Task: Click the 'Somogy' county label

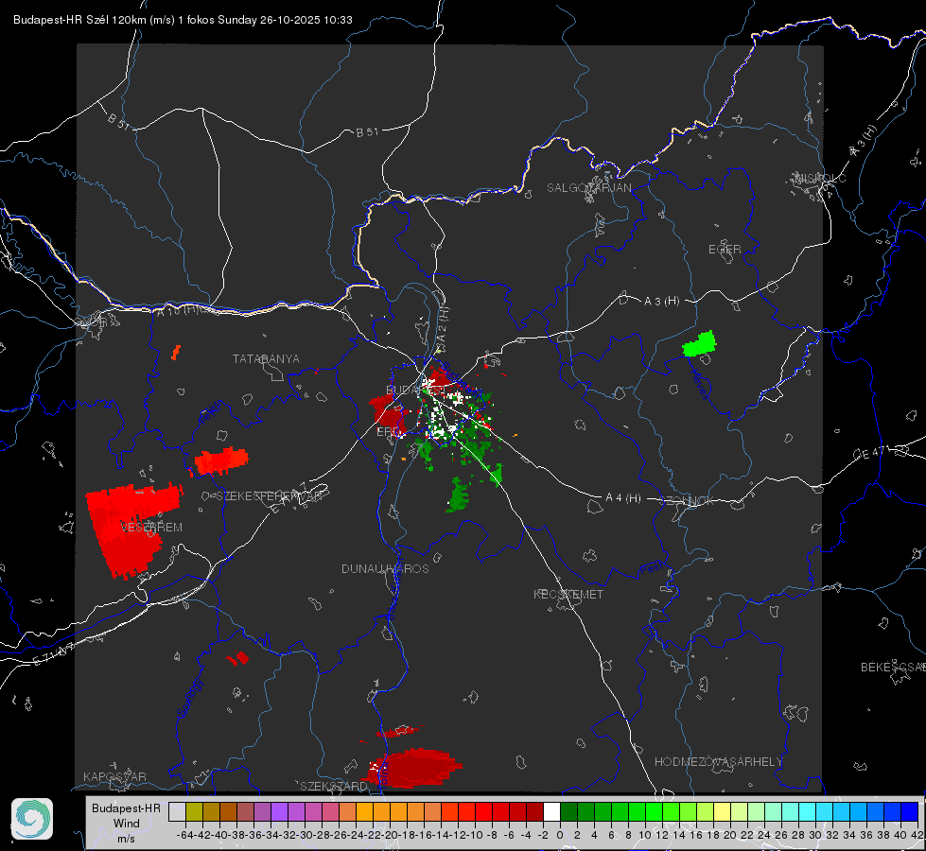Action: click(x=190, y=698)
